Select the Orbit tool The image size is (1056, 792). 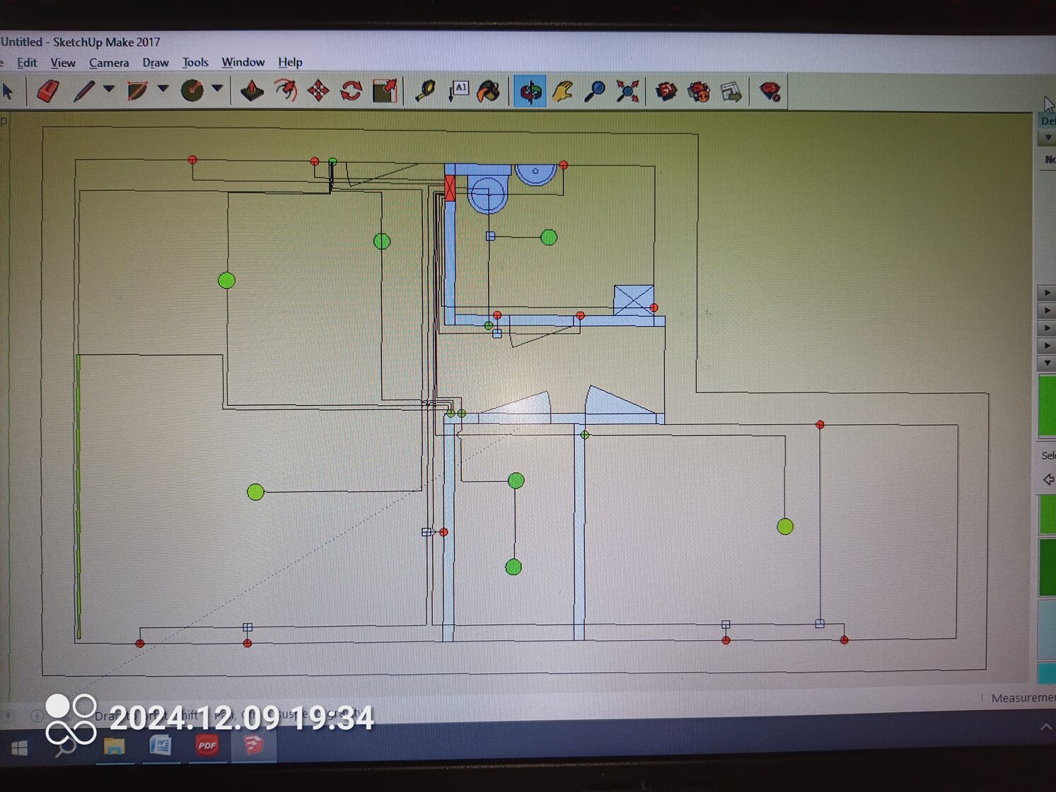[x=530, y=92]
